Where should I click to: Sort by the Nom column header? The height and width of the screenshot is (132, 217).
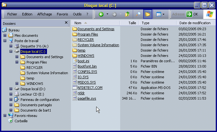(95, 23)
